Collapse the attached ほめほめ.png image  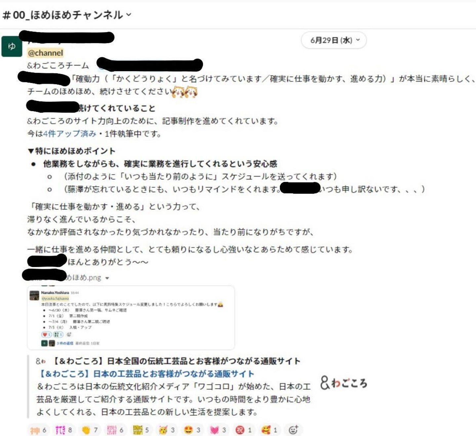click(107, 278)
